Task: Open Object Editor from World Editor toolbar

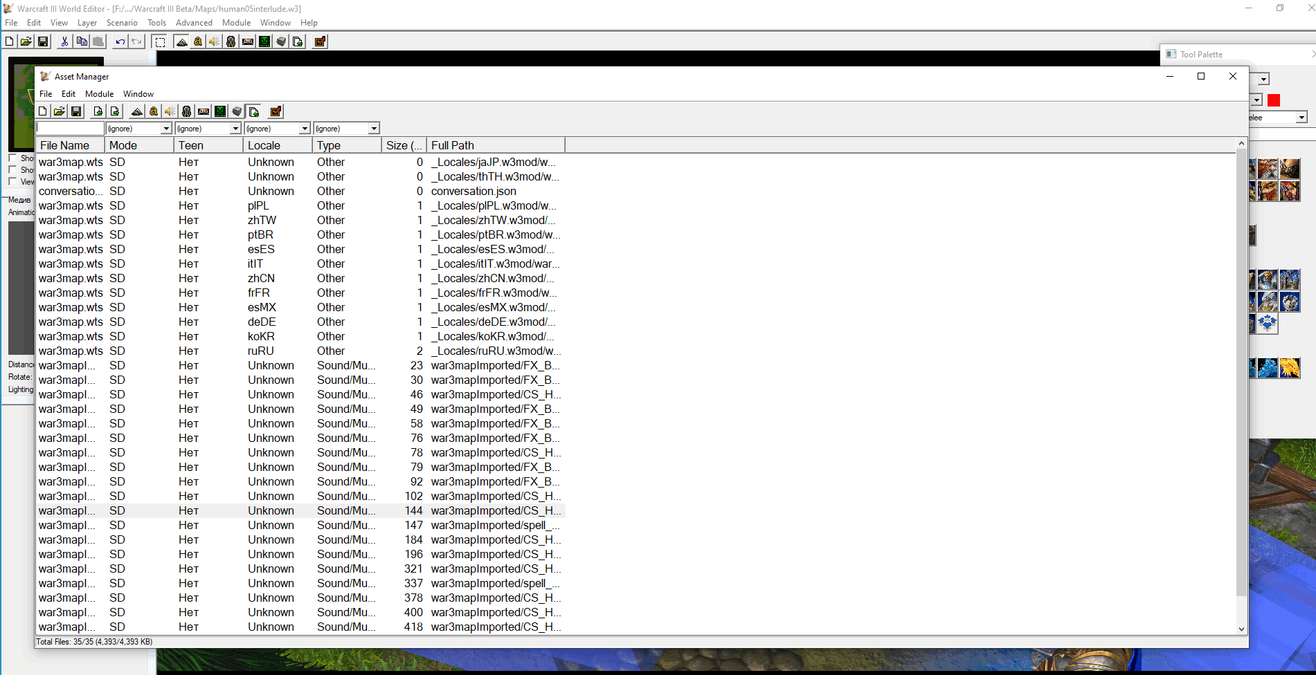Action: [231, 41]
